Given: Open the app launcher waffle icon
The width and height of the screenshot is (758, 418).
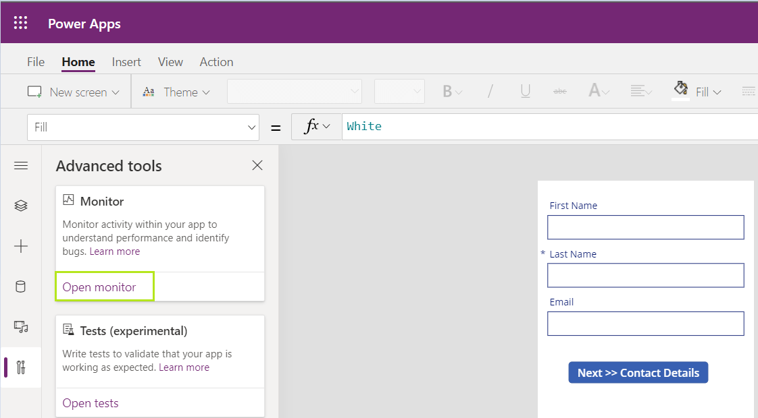Looking at the screenshot, I should pos(20,23).
